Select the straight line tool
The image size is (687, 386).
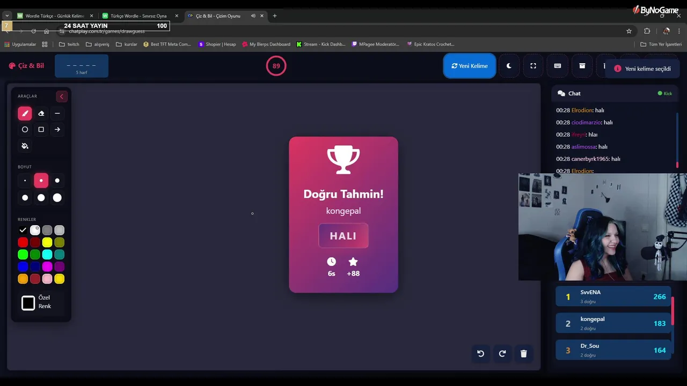pos(57,113)
